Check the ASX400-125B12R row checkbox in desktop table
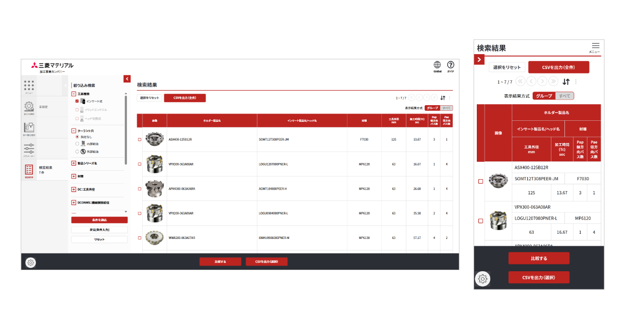This screenshot has height=328, width=626. pyautogui.click(x=139, y=140)
